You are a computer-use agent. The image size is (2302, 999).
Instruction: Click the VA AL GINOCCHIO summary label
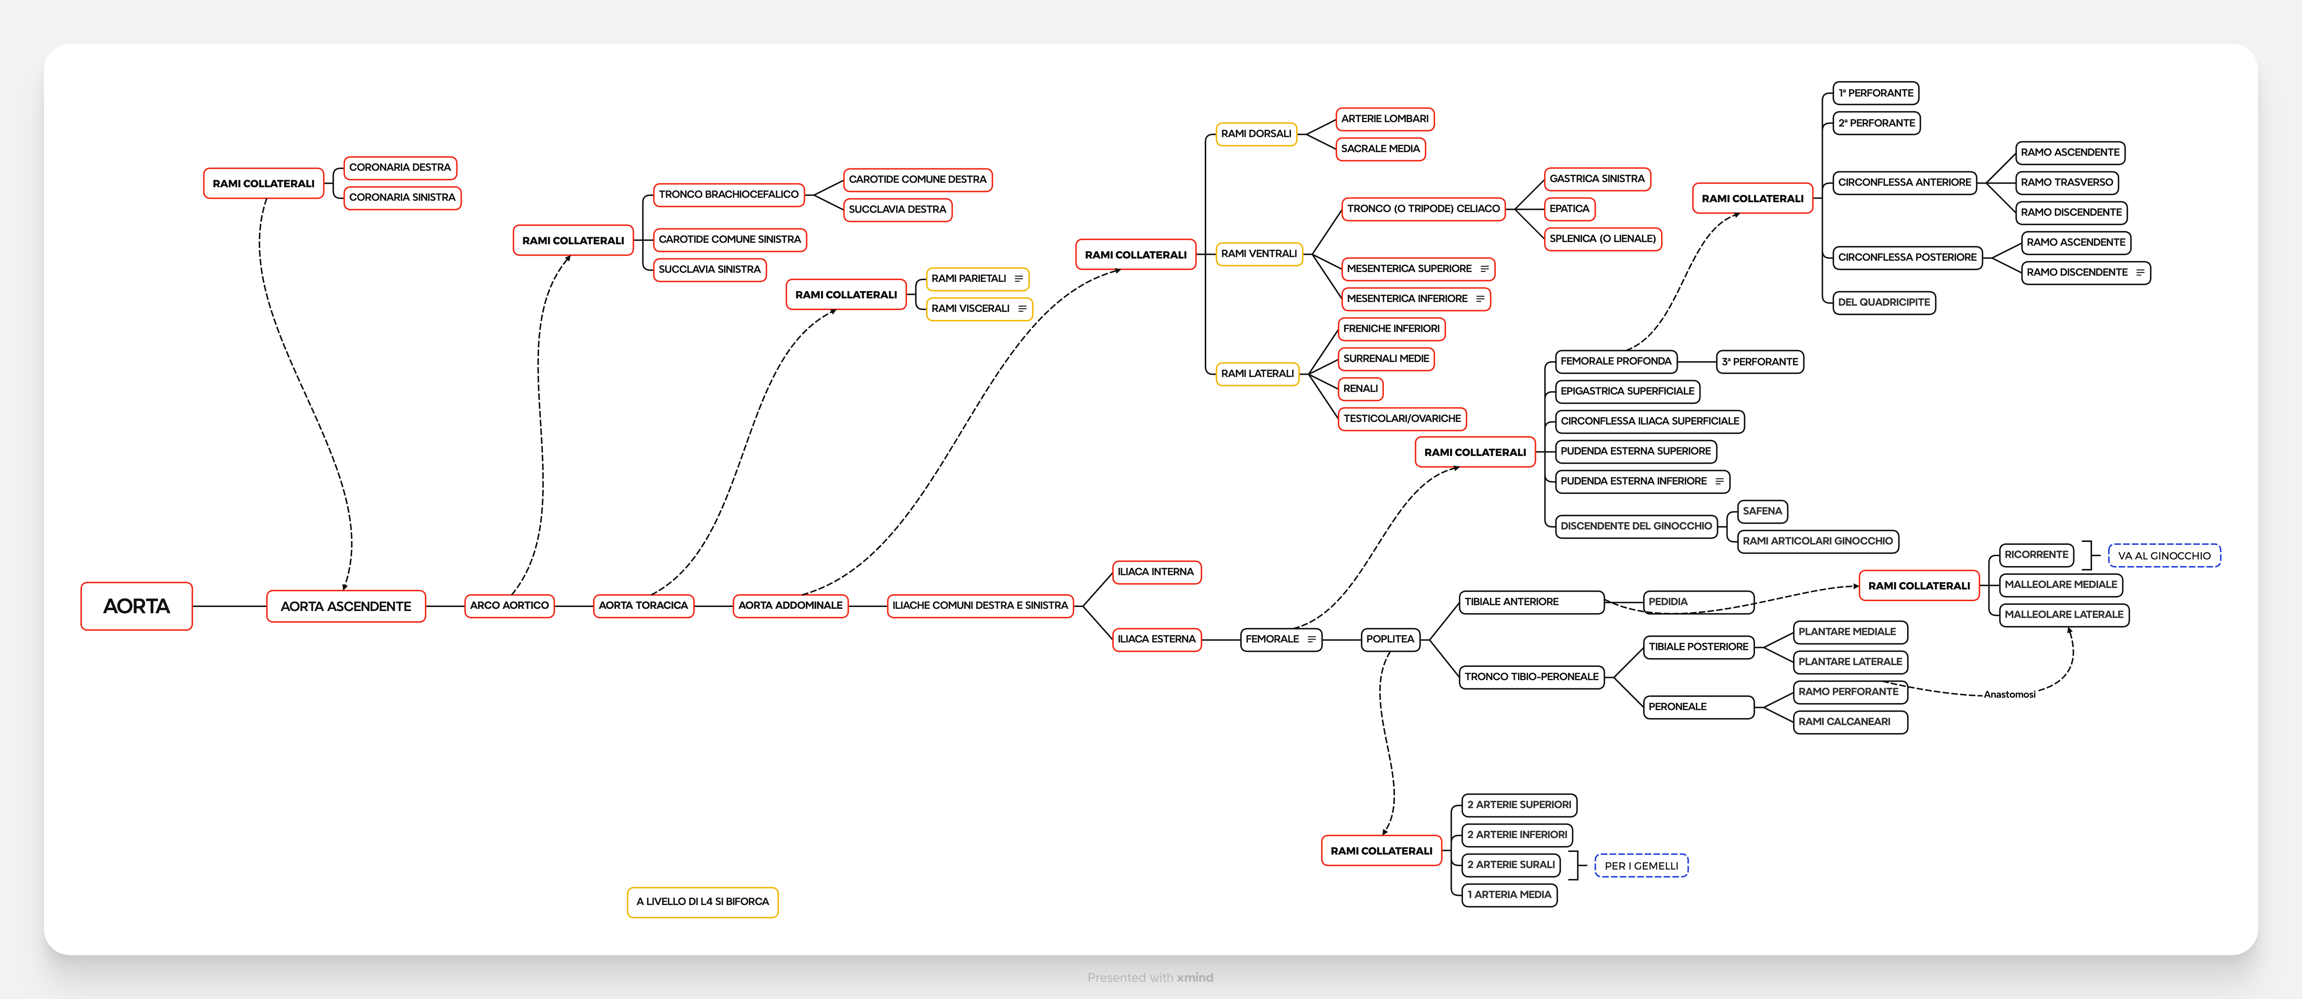2165,556
